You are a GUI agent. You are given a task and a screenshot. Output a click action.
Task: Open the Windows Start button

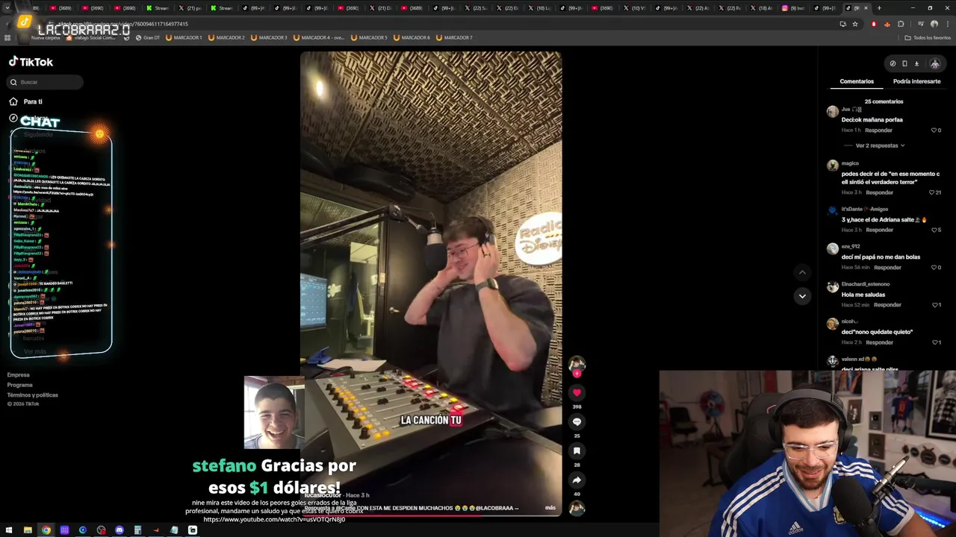pyautogui.click(x=8, y=530)
